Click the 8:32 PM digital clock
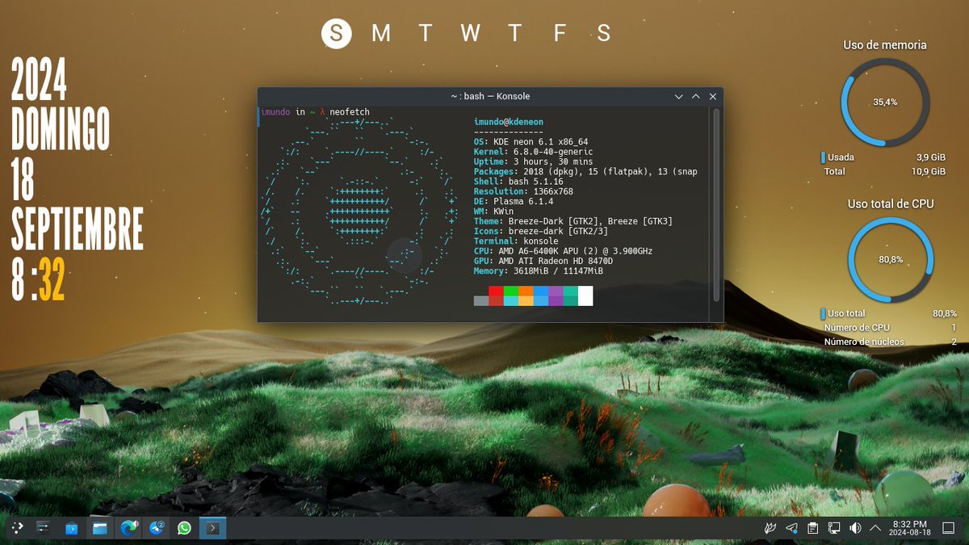This screenshot has width=969, height=545. pos(911,528)
